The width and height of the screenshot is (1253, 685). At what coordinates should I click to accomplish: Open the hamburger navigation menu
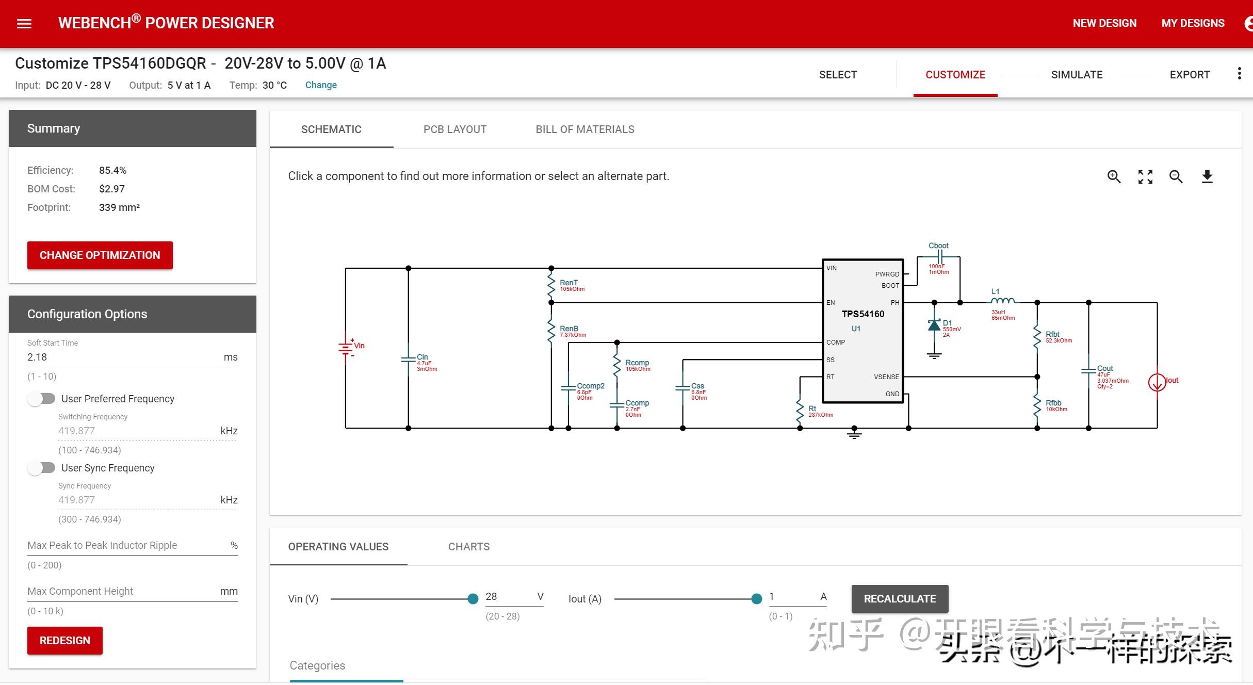24,24
